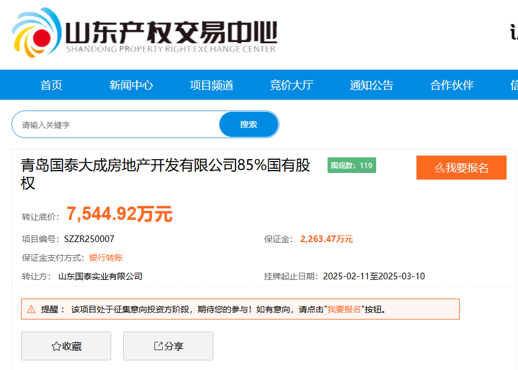Image resolution: width=518 pixels, height=370 pixels.
Task: Click the 保证金支付方式 label
Action: click(53, 258)
